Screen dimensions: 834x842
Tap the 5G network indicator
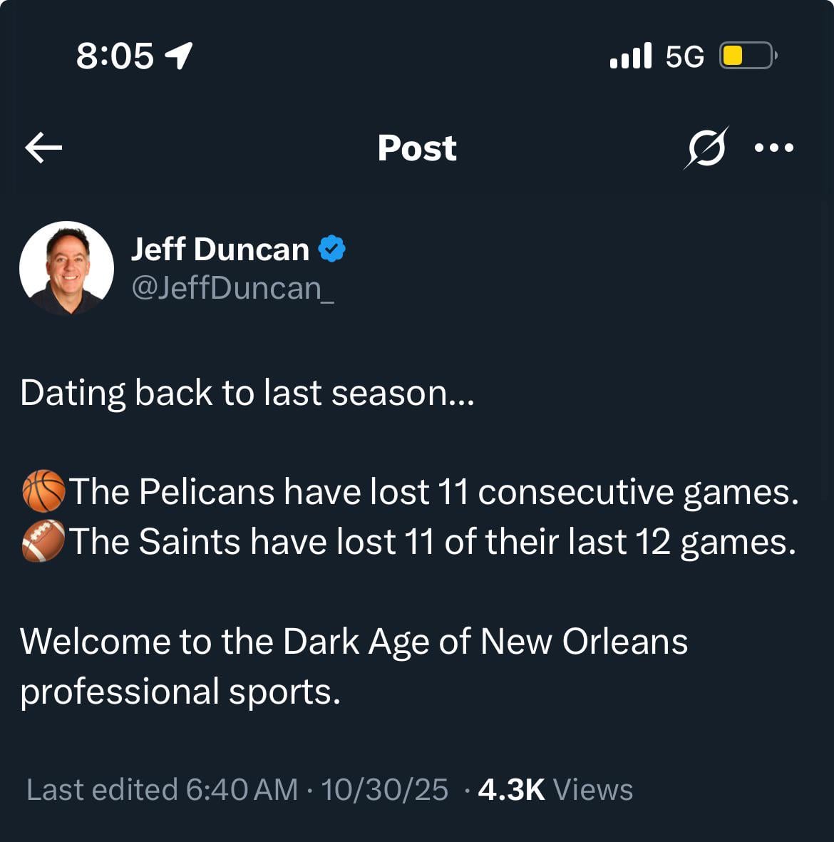point(684,56)
